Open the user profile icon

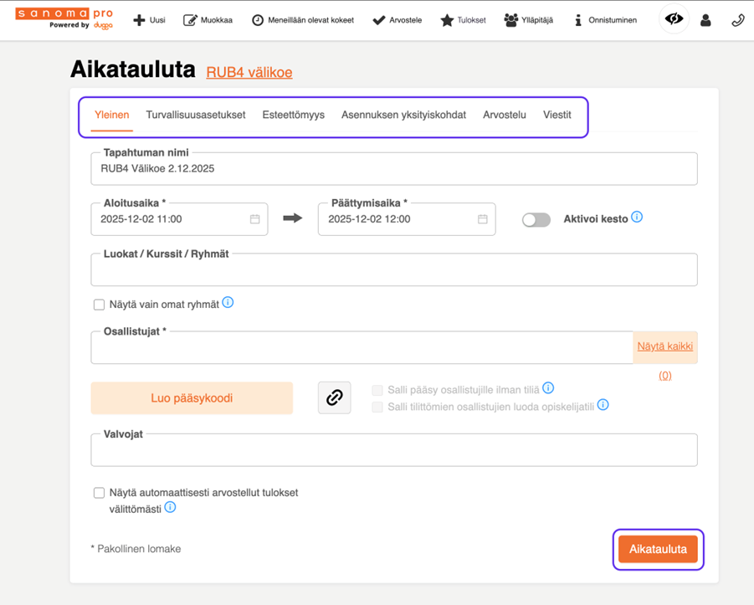click(705, 20)
